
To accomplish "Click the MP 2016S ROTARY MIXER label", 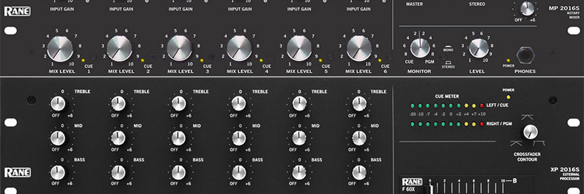I will pos(565,12).
